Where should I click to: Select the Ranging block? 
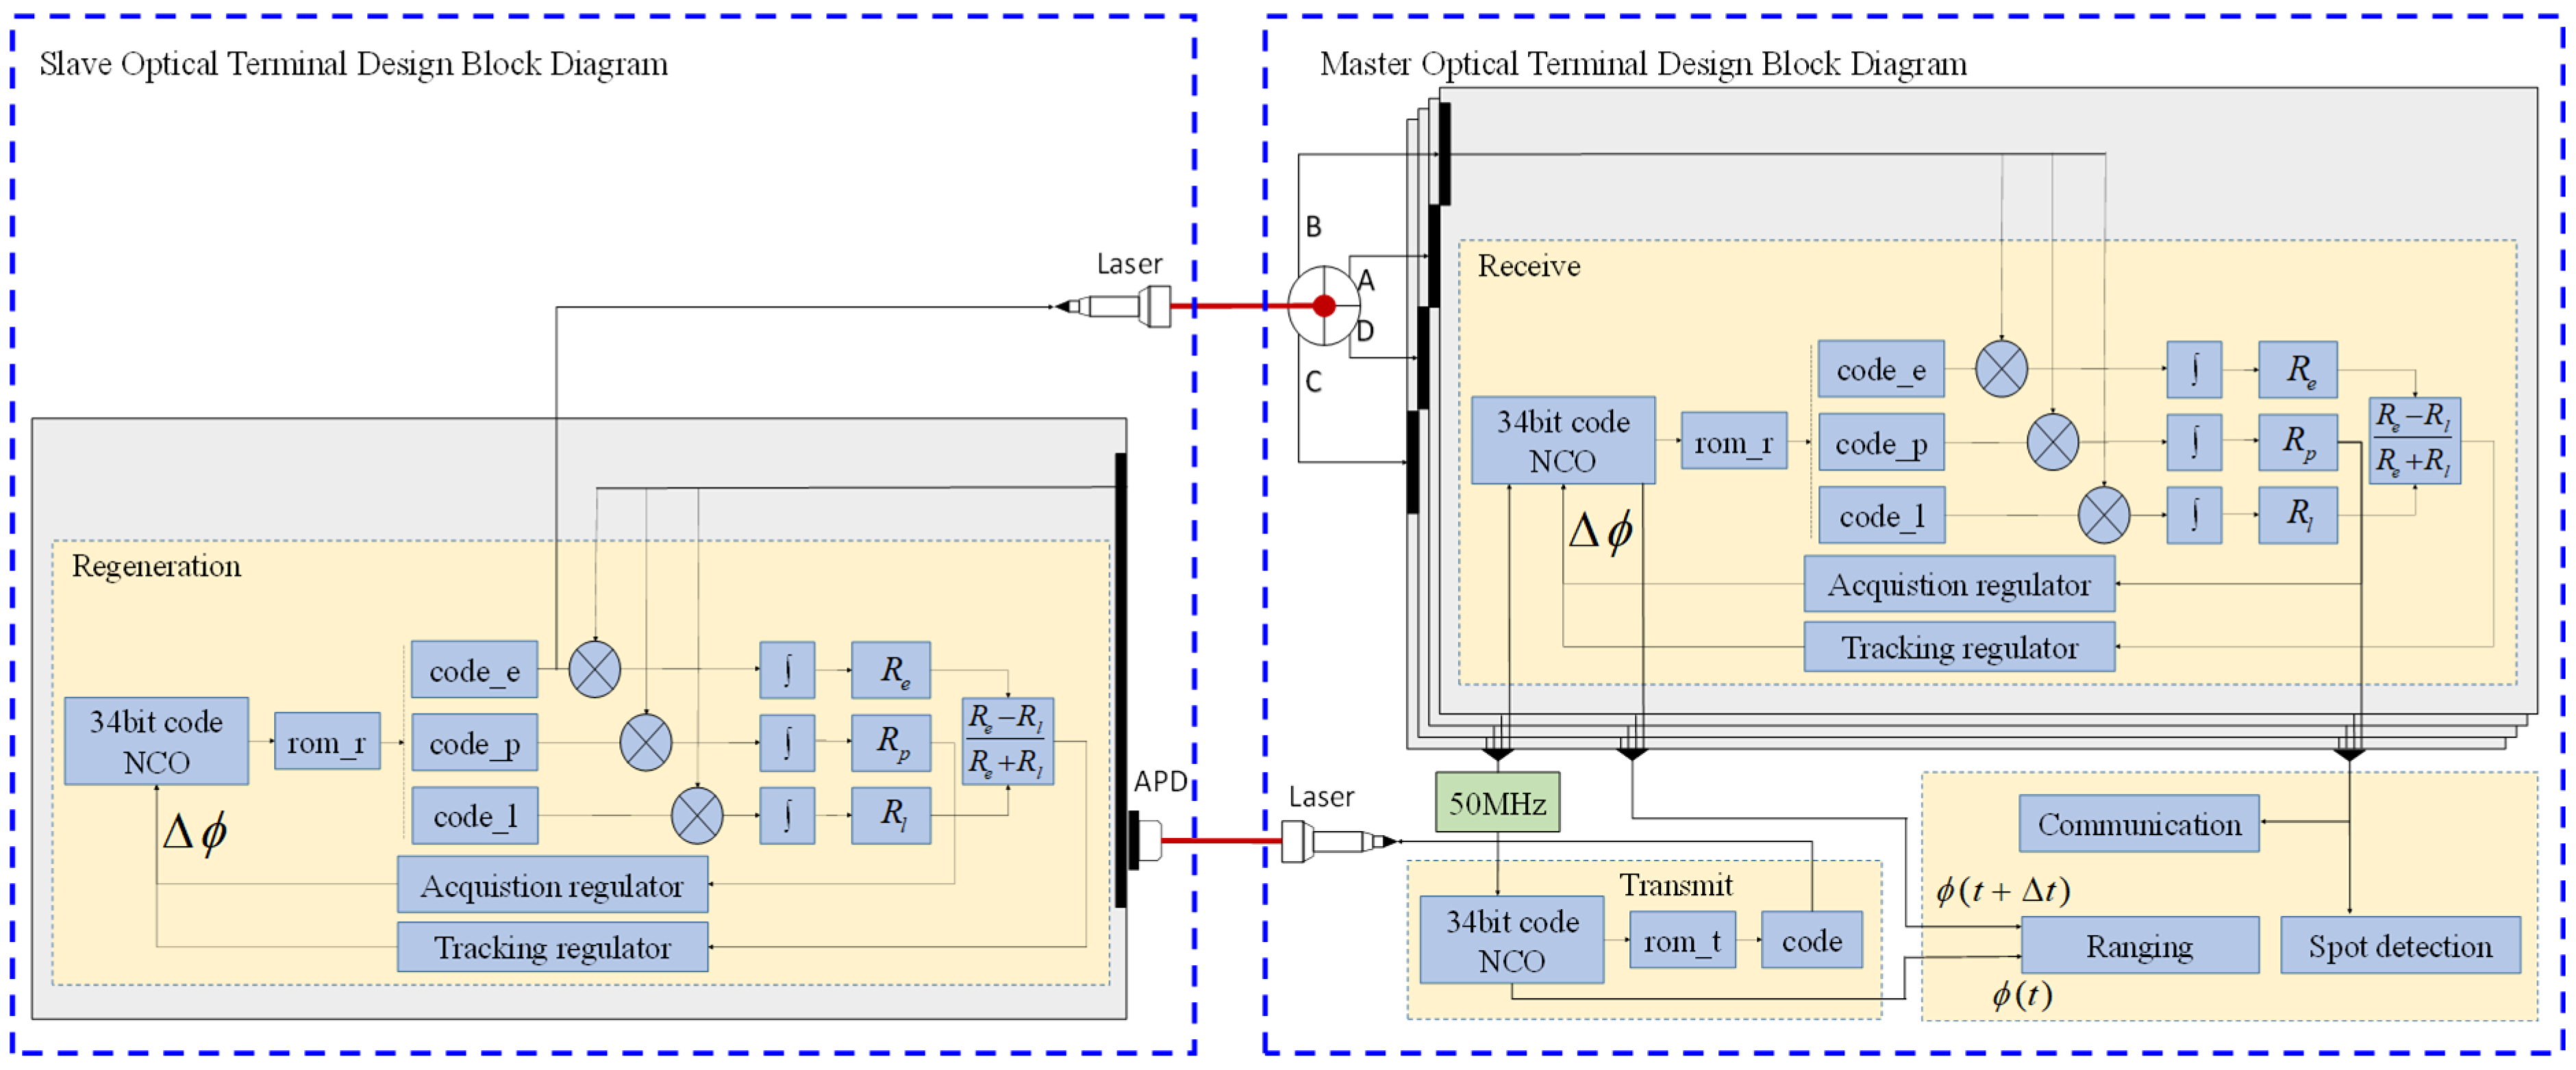point(2139,945)
